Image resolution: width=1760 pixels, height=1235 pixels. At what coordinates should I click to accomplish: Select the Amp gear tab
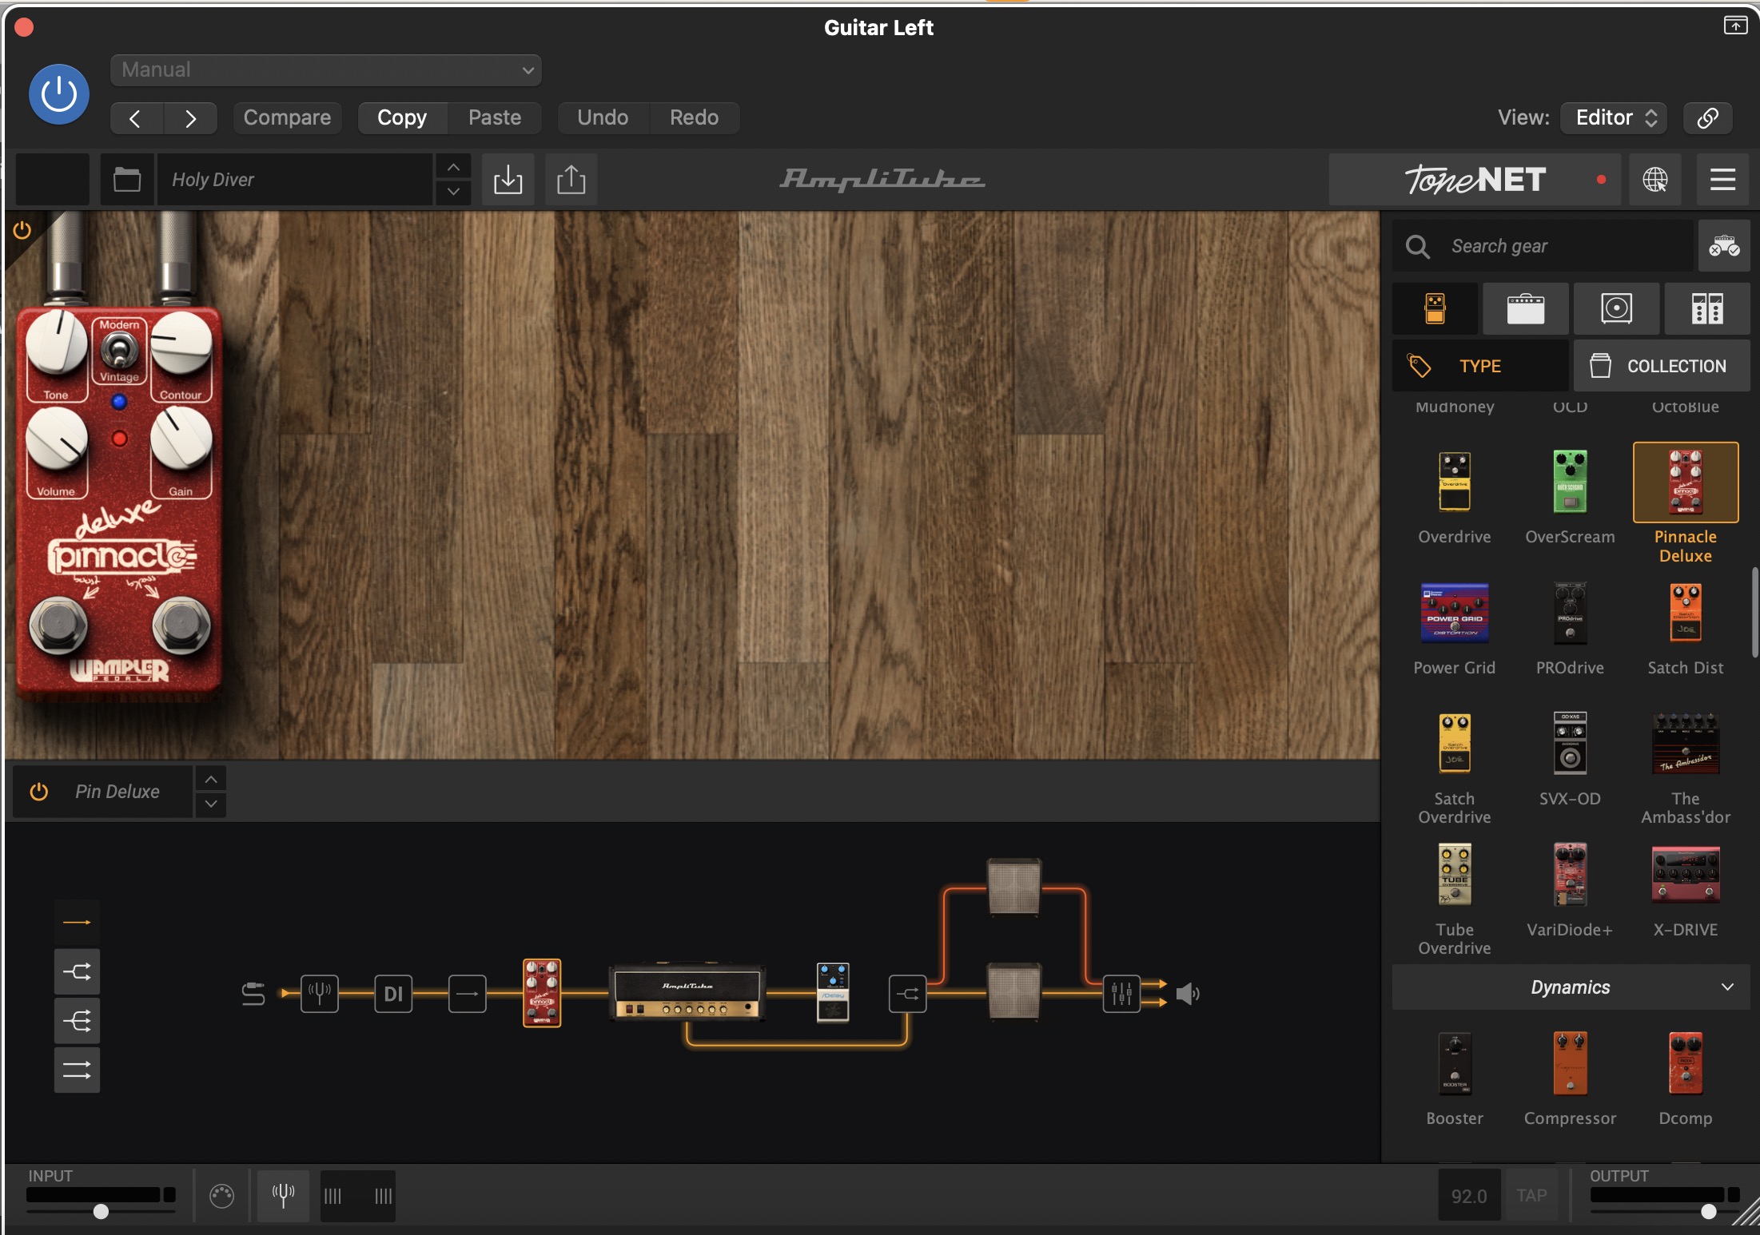coord(1526,308)
